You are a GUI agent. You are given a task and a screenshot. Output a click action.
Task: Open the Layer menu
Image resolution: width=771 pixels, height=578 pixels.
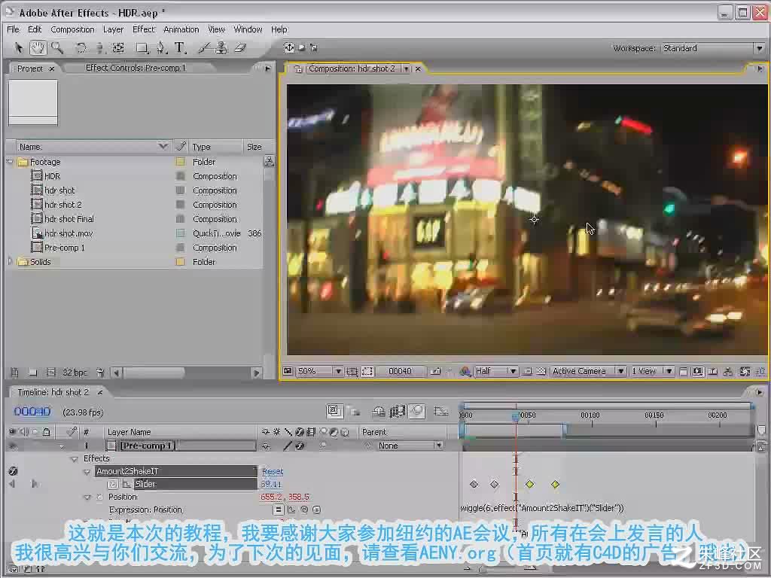coord(113,29)
